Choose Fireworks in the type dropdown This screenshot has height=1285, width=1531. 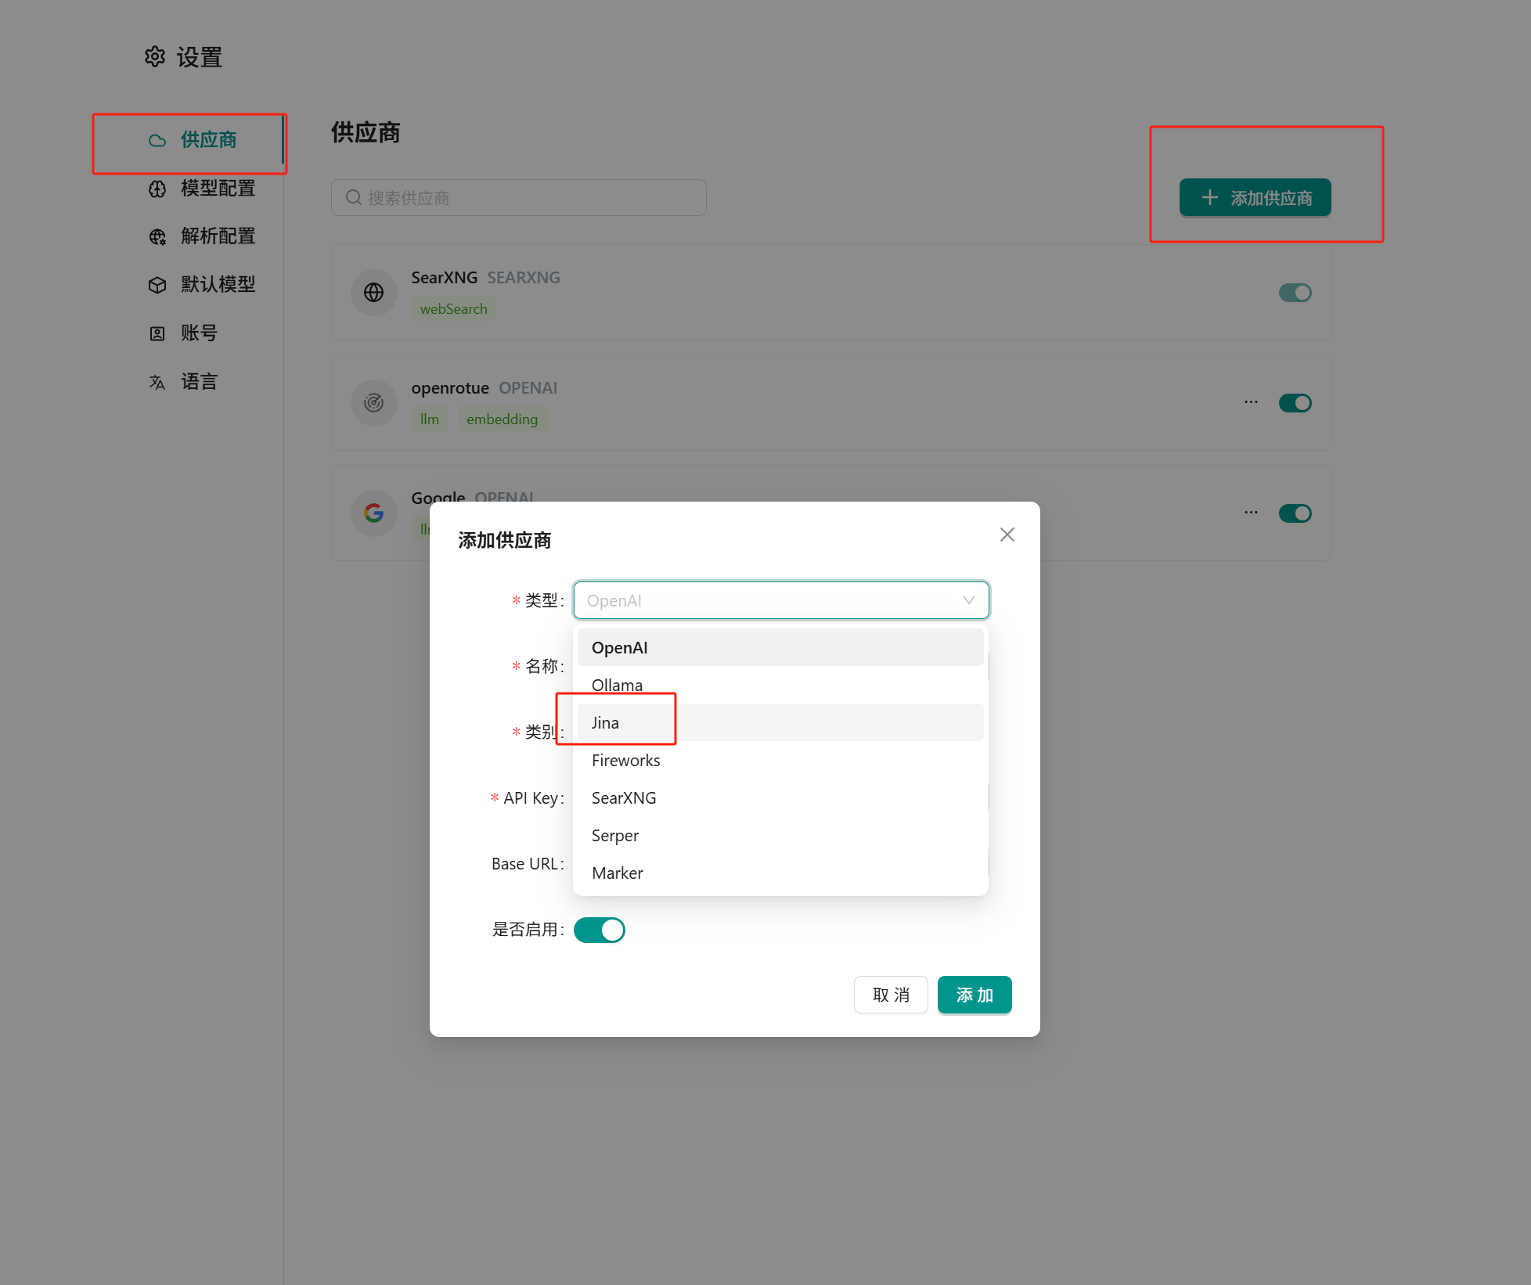coord(625,760)
